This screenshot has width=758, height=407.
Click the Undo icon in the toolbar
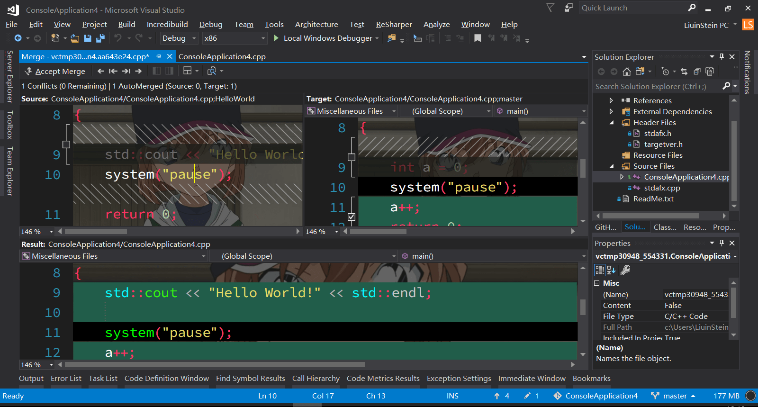coord(118,38)
